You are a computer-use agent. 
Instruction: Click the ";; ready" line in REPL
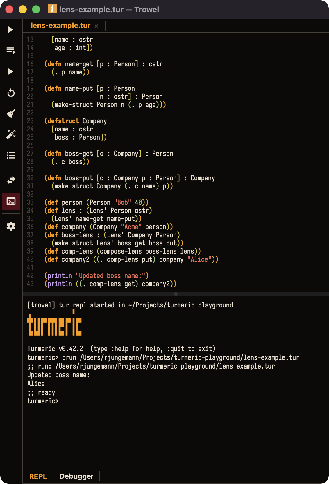coord(41,393)
